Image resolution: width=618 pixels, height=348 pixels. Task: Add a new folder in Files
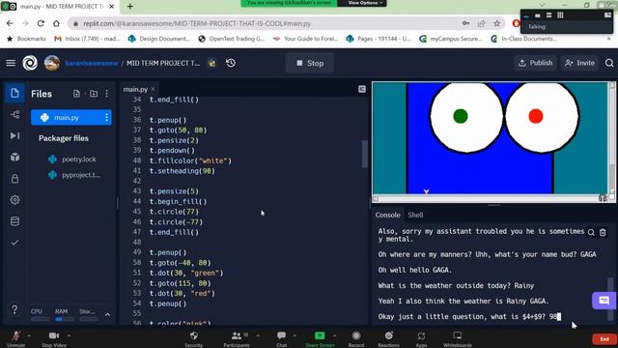tap(94, 94)
